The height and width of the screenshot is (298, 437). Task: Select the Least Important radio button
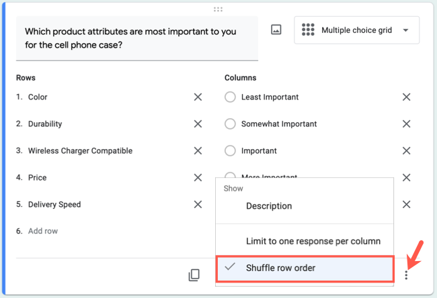click(230, 97)
